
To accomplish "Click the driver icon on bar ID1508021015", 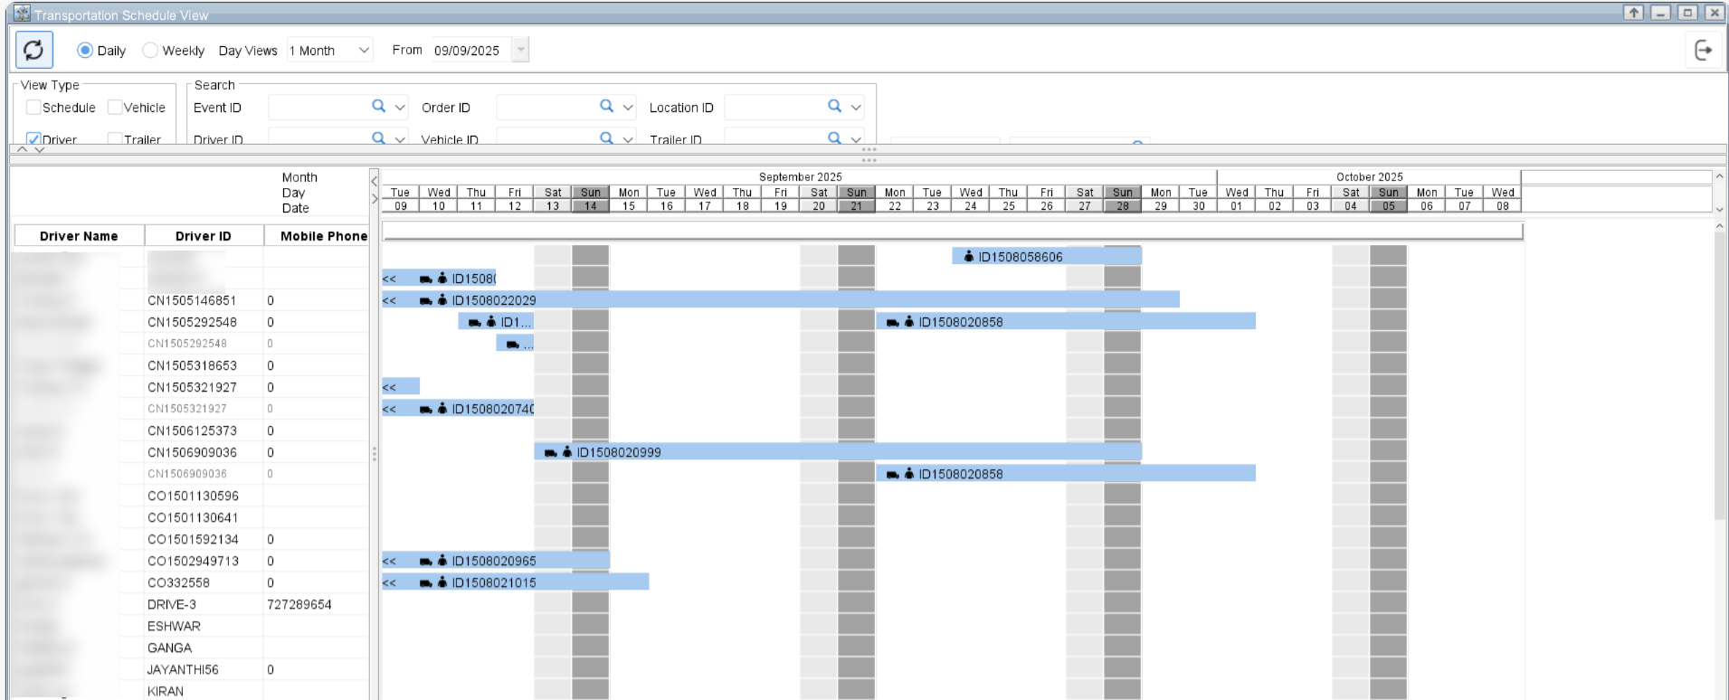I will coord(442,582).
